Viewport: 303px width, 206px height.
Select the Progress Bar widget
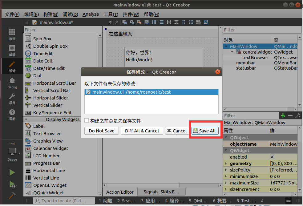click(x=46, y=163)
